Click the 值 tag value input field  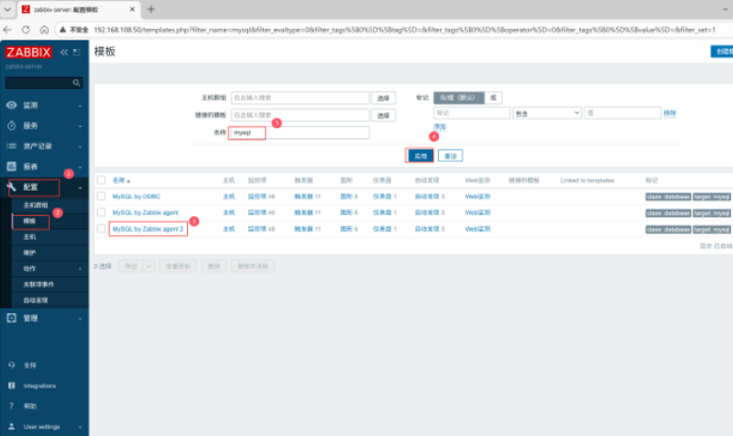point(622,113)
